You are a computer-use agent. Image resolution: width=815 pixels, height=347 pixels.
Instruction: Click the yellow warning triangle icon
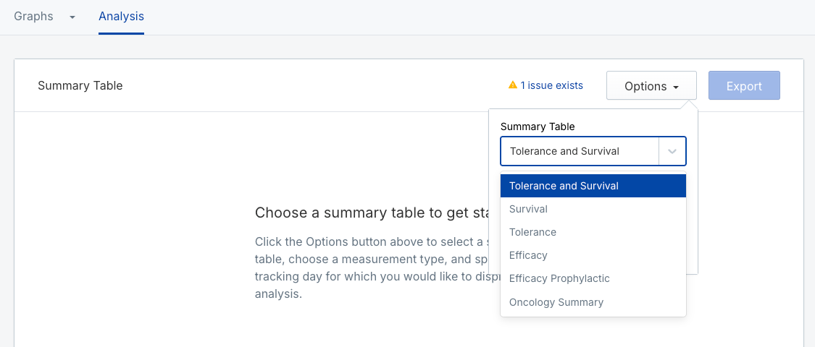513,85
